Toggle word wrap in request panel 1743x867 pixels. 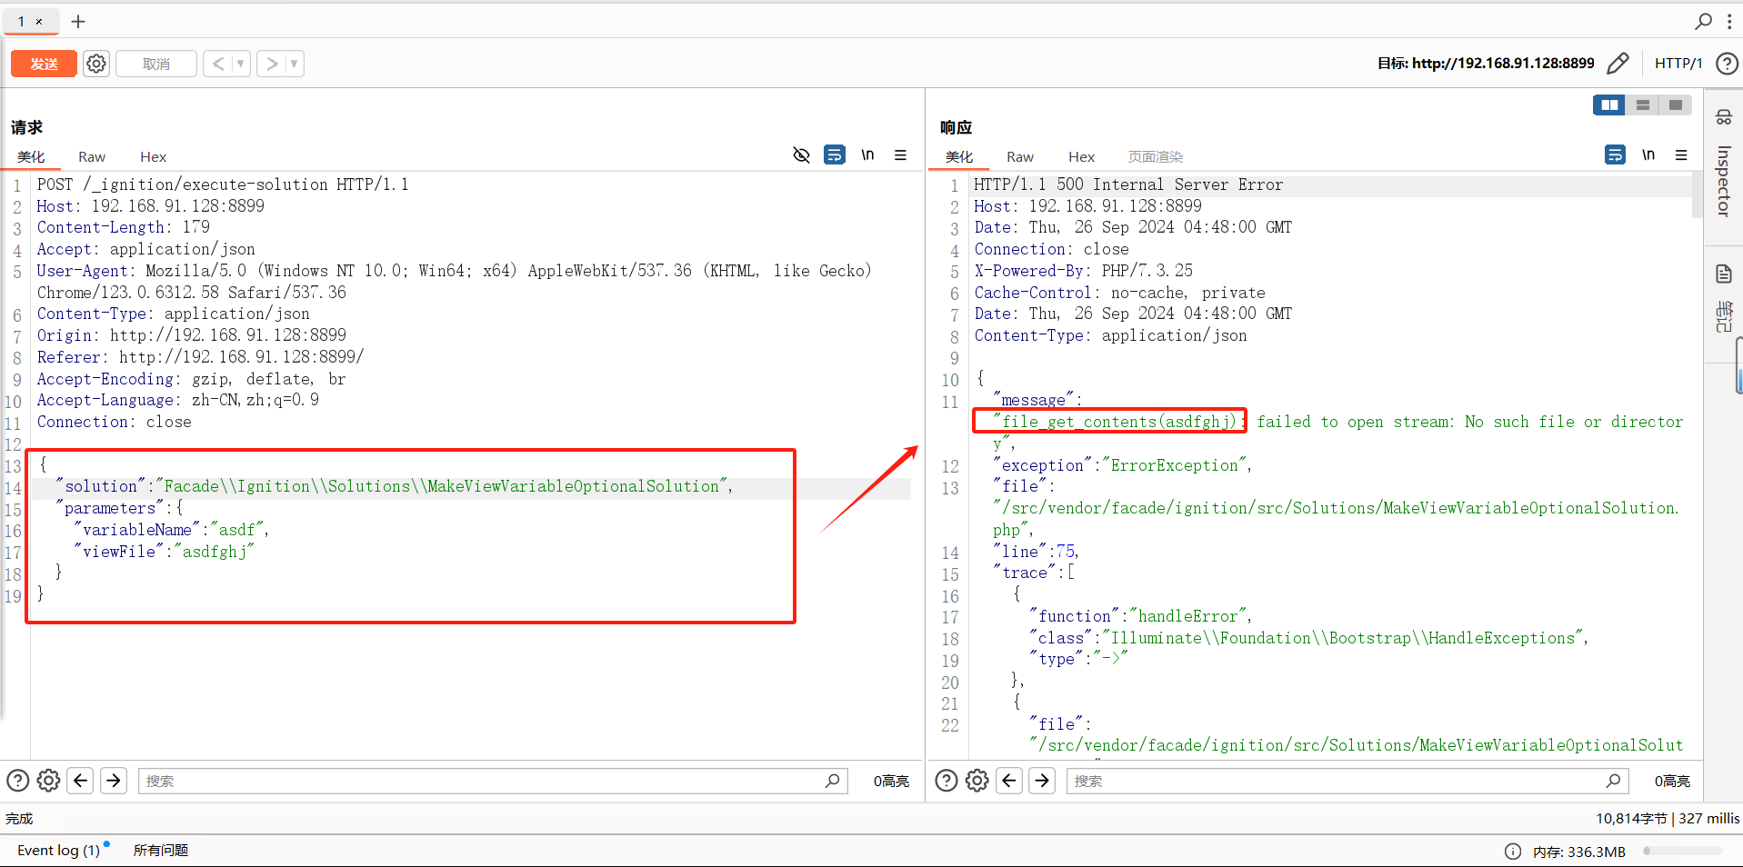[834, 154]
